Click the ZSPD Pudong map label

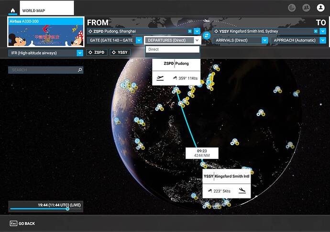(176, 63)
